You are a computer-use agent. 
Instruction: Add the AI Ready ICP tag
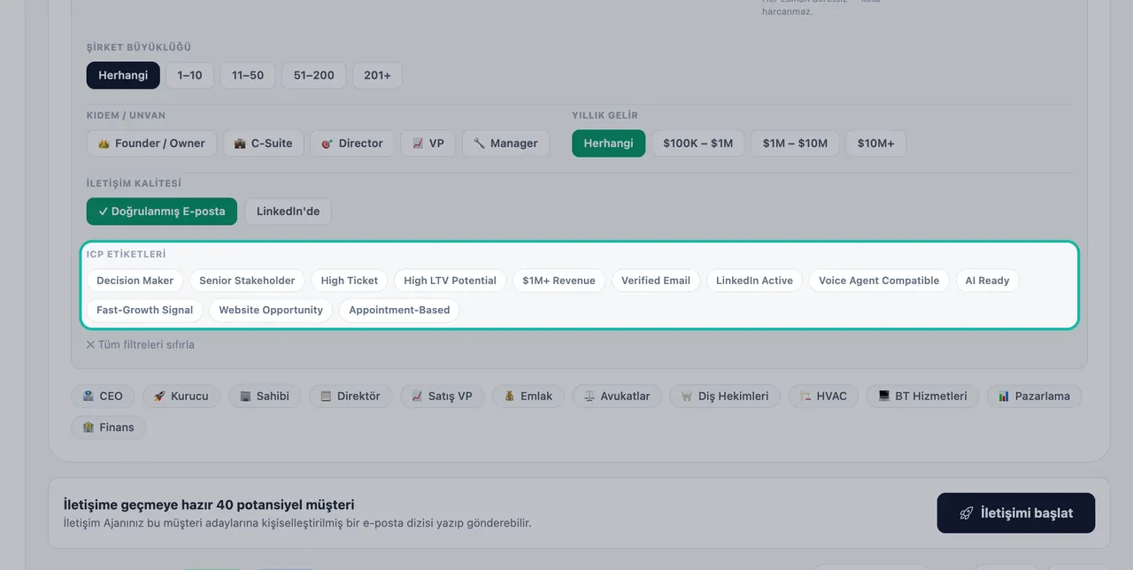click(988, 281)
